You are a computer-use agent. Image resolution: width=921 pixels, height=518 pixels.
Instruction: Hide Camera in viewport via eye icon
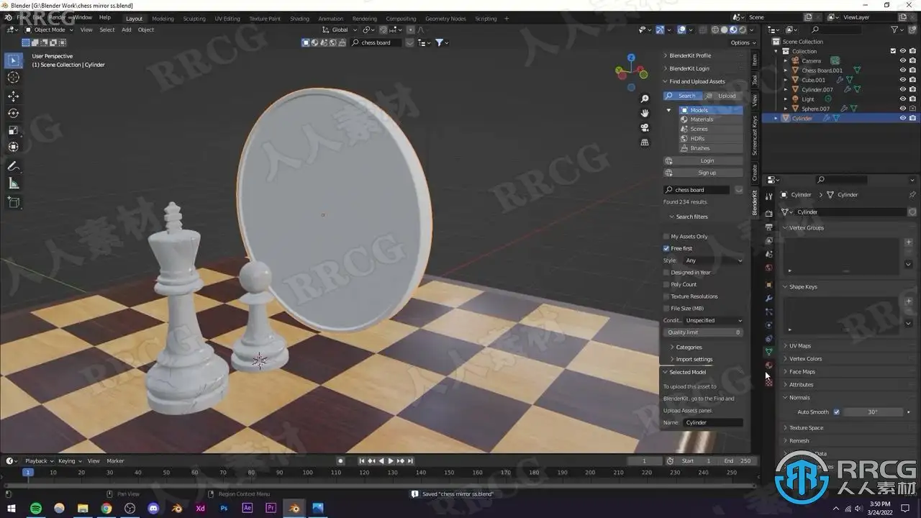(x=903, y=60)
